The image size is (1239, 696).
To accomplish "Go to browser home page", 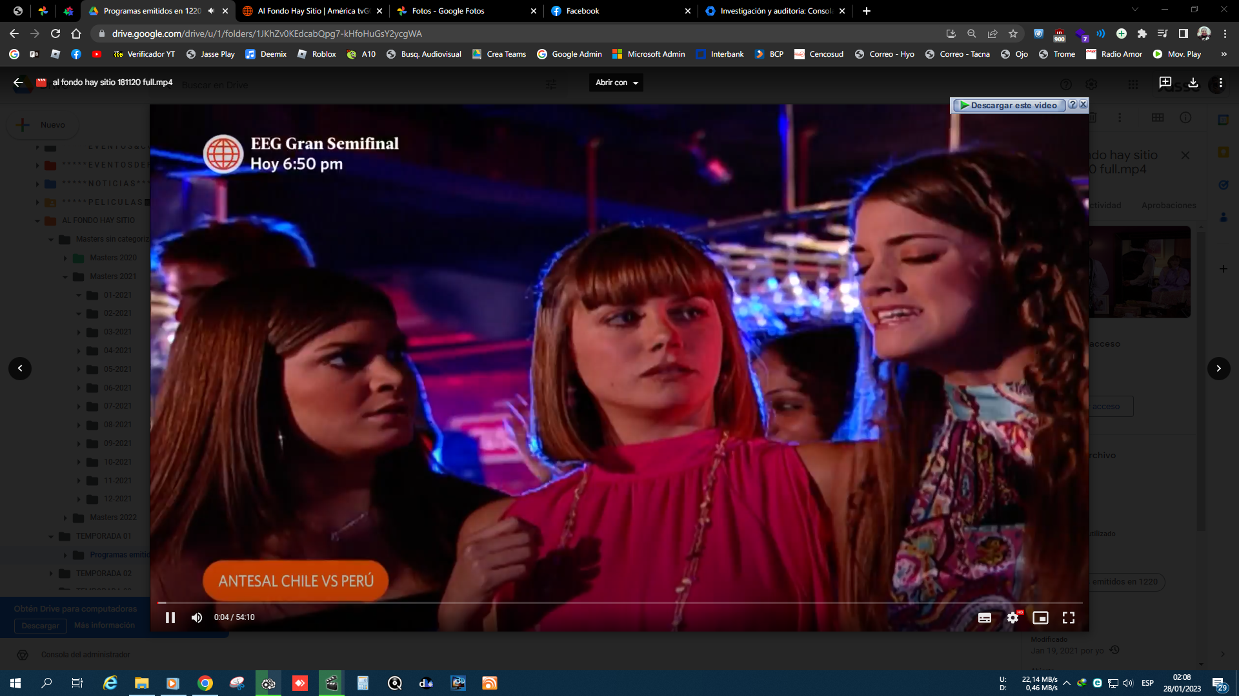I will point(76,34).
